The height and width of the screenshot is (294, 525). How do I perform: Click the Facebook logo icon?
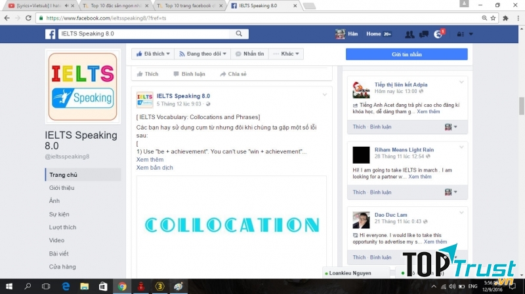[50, 34]
